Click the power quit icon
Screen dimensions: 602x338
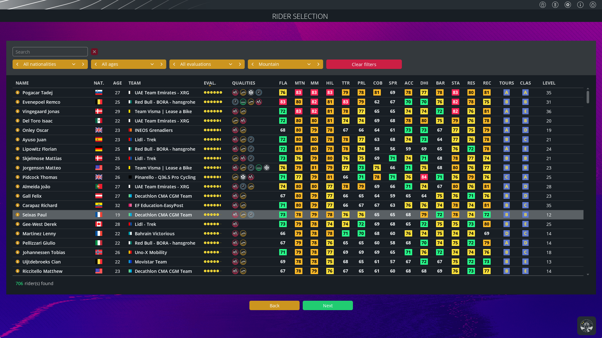pyautogui.click(x=593, y=5)
